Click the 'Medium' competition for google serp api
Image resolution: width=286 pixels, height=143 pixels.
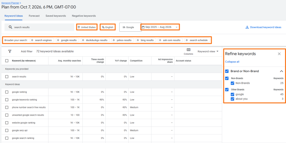(134, 130)
